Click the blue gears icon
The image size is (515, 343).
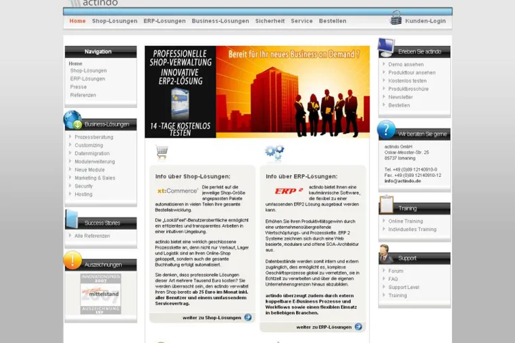[274, 153]
